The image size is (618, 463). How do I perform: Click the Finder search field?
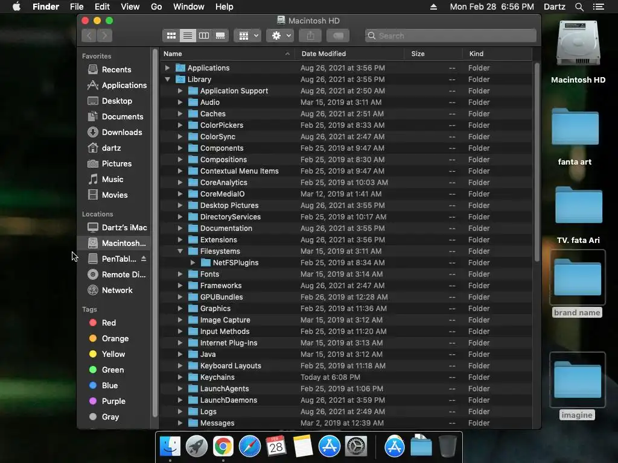[450, 36]
